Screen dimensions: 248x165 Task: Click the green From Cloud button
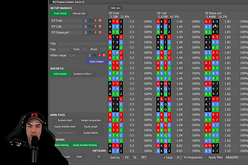[x=60, y=13]
